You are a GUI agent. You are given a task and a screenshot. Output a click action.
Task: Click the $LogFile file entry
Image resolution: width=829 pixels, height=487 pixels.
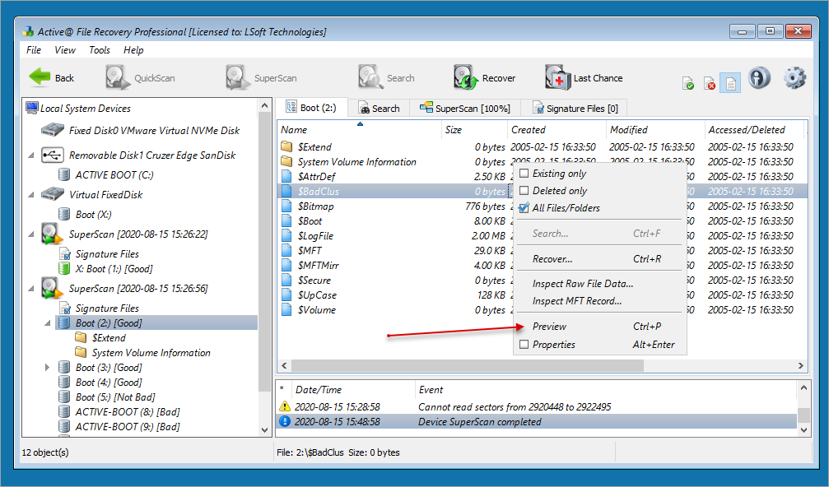pyautogui.click(x=315, y=236)
